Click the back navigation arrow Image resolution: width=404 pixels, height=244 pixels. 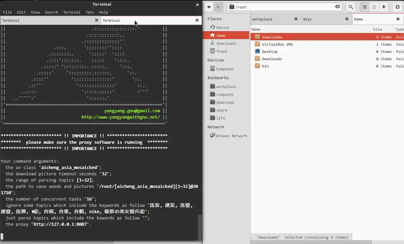tap(208, 7)
